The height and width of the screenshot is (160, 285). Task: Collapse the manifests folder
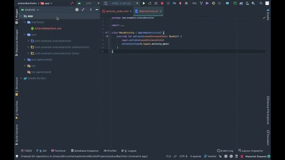point(25,22)
